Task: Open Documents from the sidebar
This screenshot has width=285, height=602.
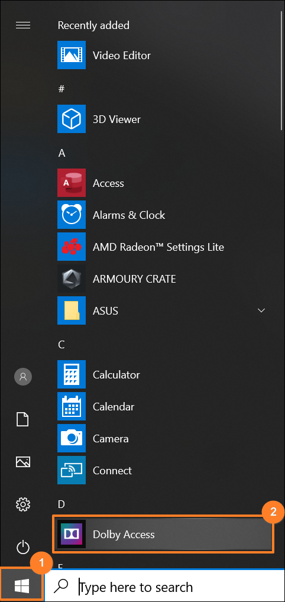Action: (22, 419)
